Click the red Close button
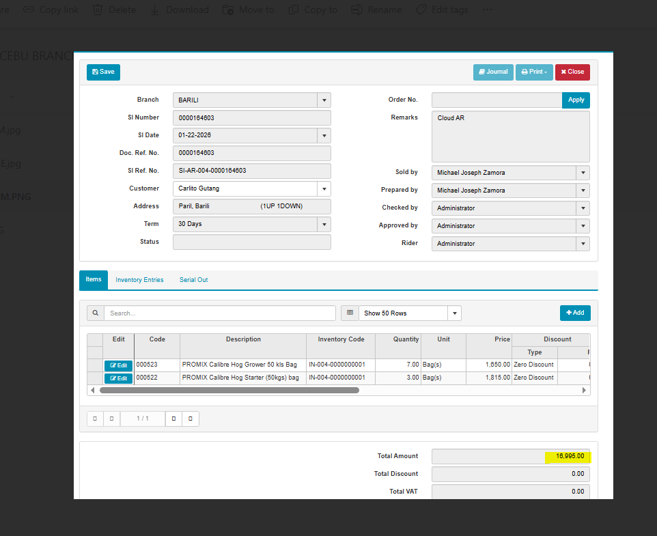The width and height of the screenshot is (657, 536). [x=572, y=72]
